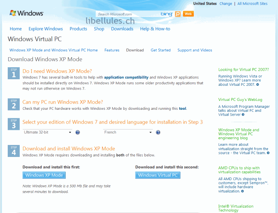The image size is (278, 213).
Task: Open All Microsoft Sites link
Action: (x=252, y=3)
